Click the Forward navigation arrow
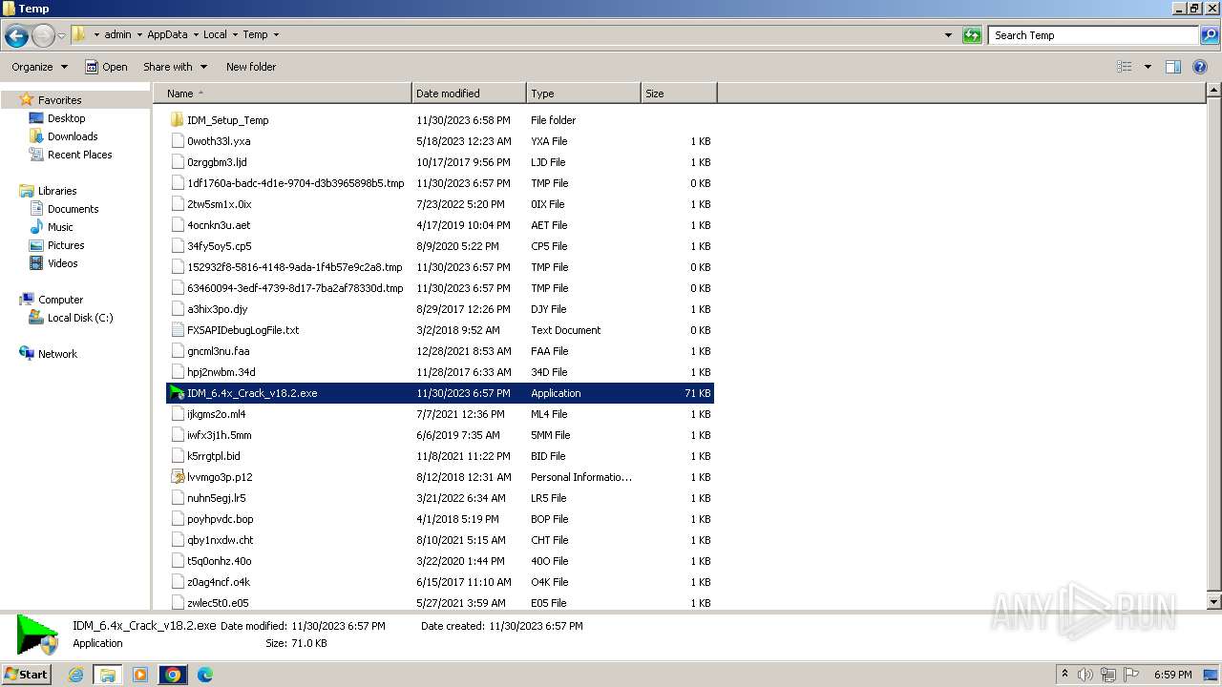1222x687 pixels. tap(43, 35)
